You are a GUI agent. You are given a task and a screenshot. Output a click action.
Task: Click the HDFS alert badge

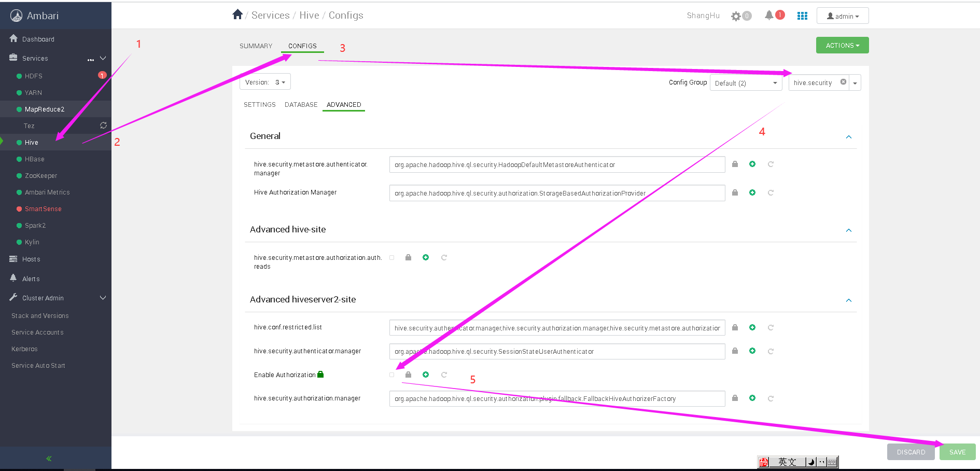[x=102, y=75]
